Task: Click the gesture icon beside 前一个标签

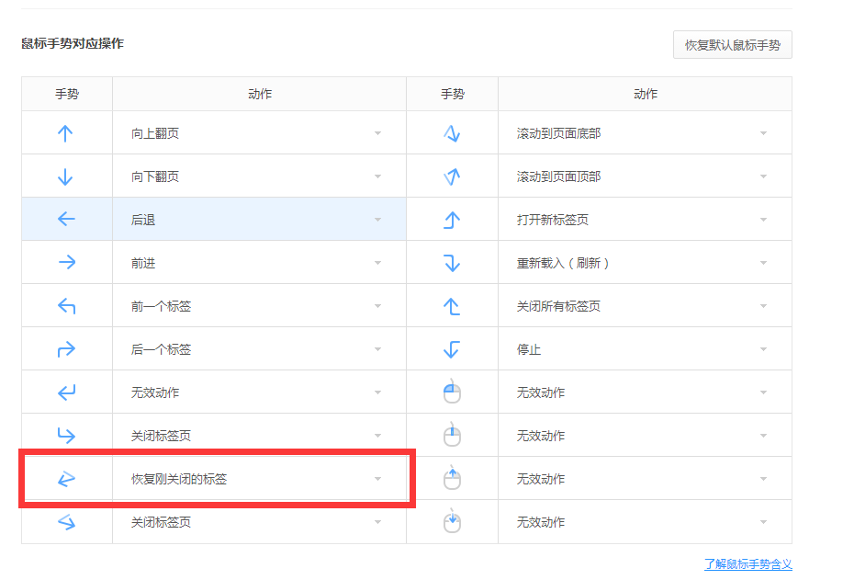Action: pos(65,306)
